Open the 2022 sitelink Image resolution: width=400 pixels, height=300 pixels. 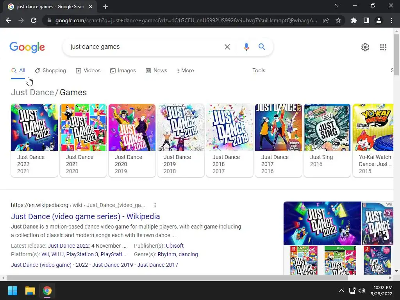coord(82,265)
